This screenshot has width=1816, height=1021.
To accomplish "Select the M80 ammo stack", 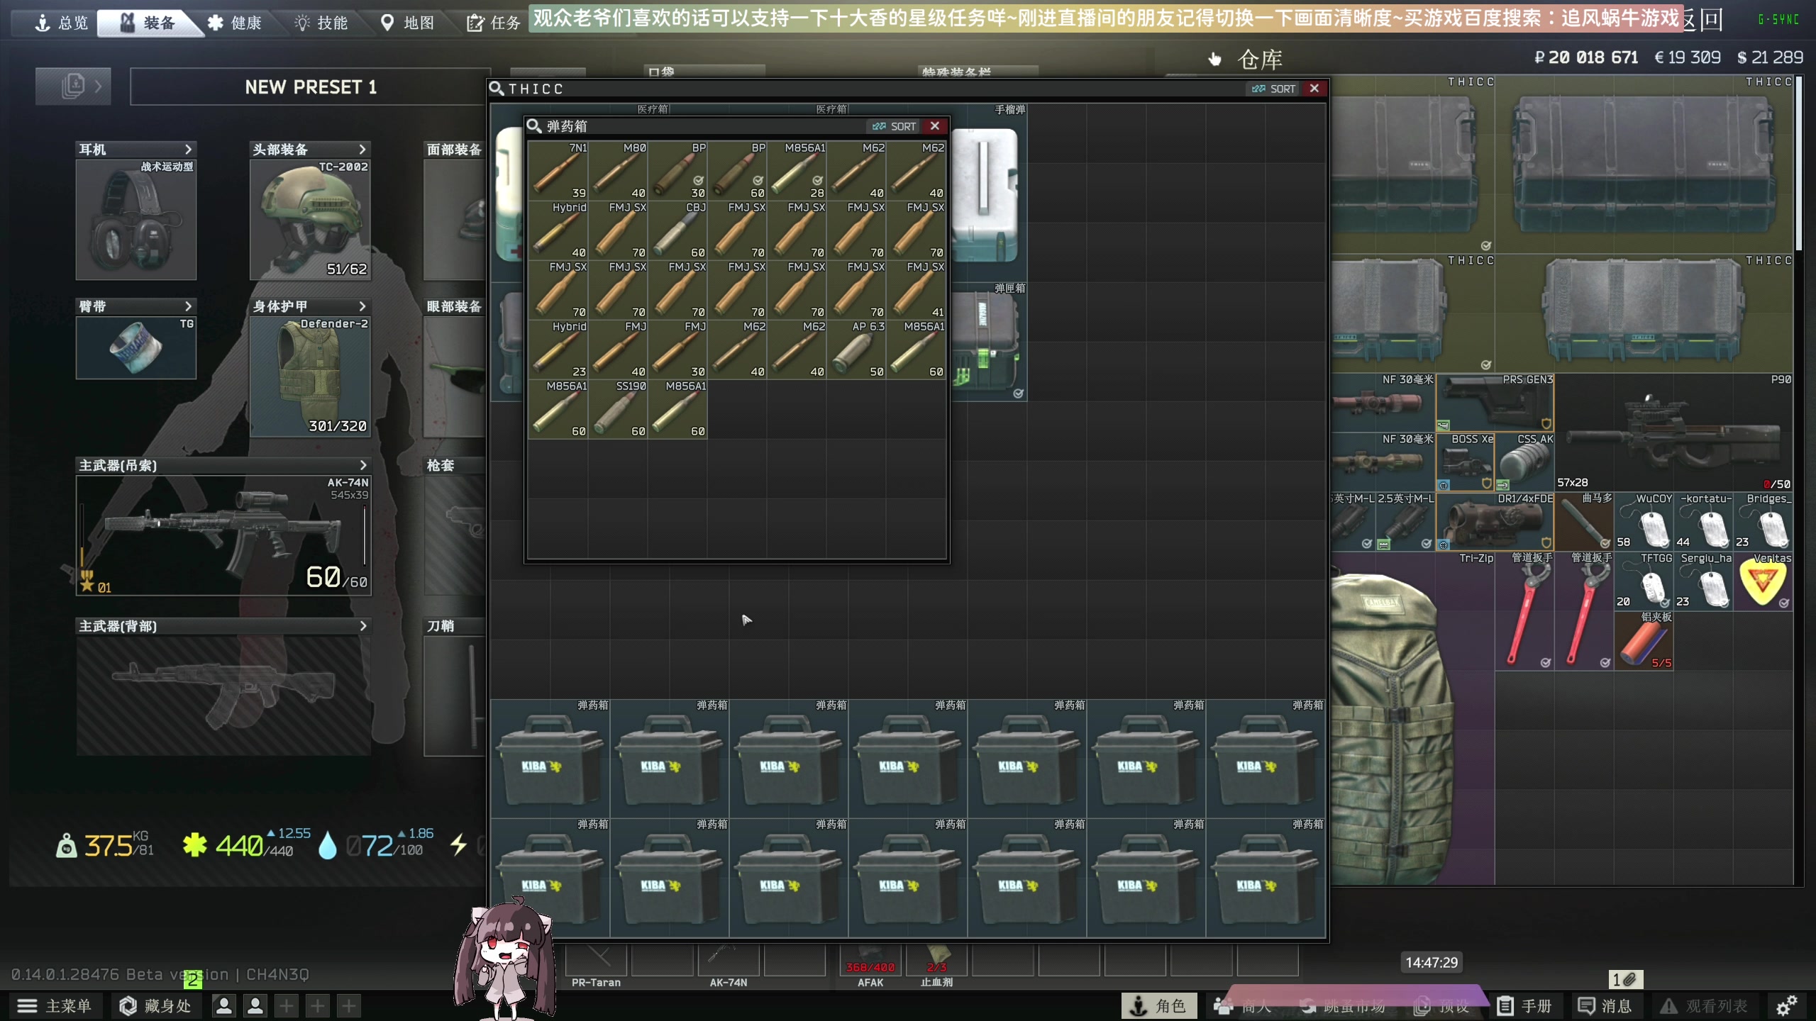I will coord(618,171).
